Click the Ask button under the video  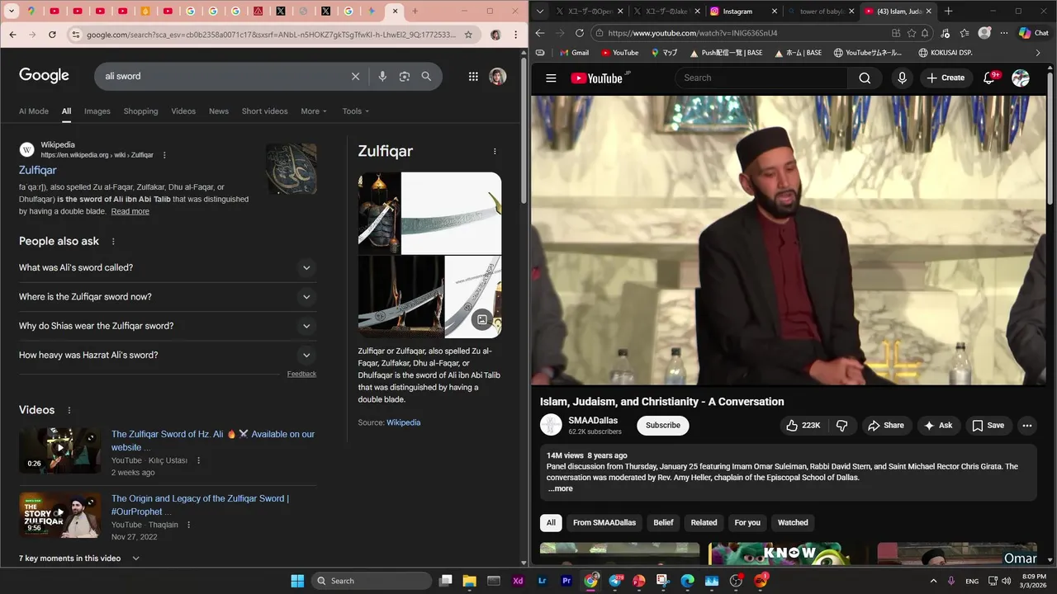tap(939, 426)
